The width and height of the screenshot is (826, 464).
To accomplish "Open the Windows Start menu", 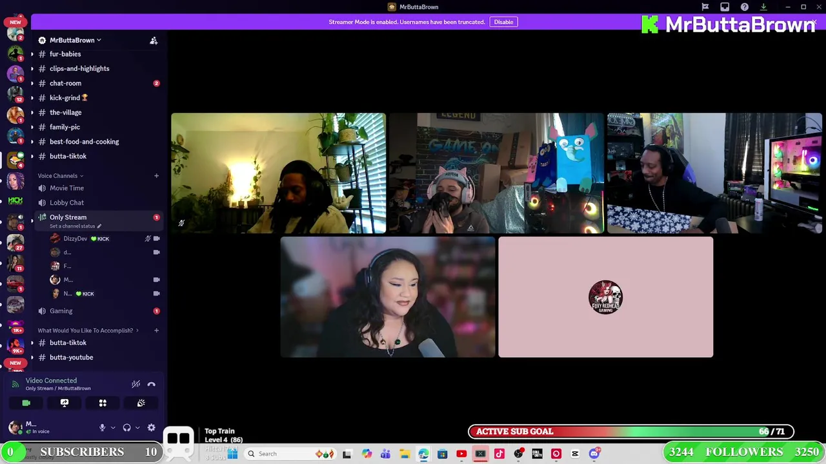I will pyautogui.click(x=233, y=454).
